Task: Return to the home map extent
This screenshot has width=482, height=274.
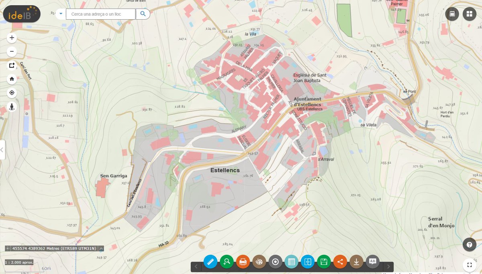Action: pyautogui.click(x=12, y=79)
